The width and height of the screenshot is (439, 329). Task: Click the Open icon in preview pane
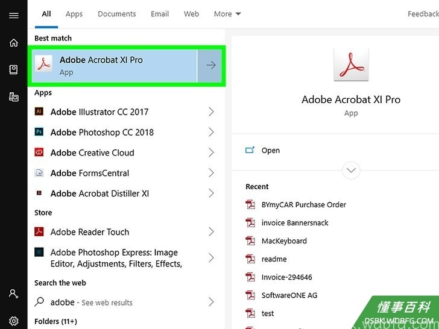(250, 150)
